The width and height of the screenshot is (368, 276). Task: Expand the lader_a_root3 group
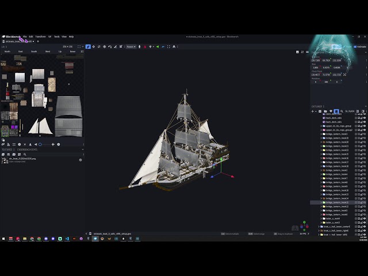point(321,223)
